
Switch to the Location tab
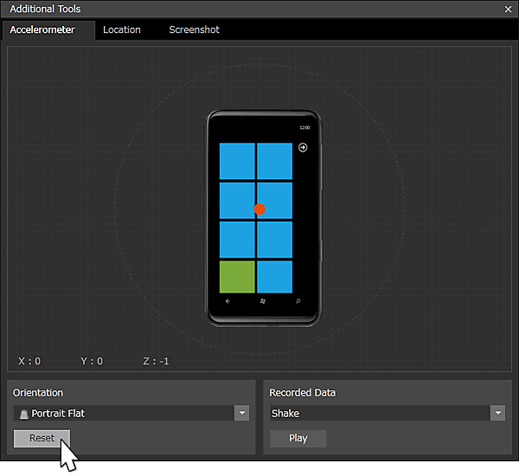coord(121,29)
